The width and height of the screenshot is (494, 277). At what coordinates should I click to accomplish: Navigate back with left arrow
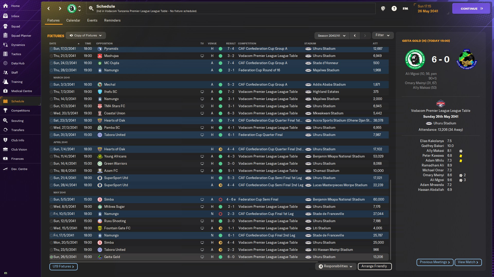[x=49, y=8]
